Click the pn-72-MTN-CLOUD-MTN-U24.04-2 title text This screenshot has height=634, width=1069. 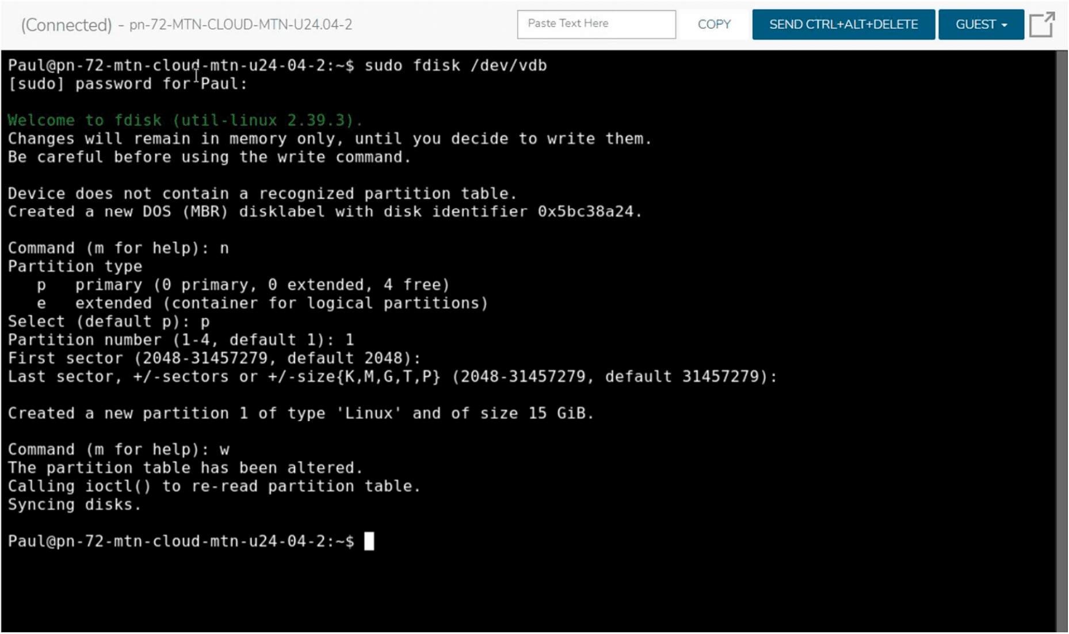click(x=240, y=25)
